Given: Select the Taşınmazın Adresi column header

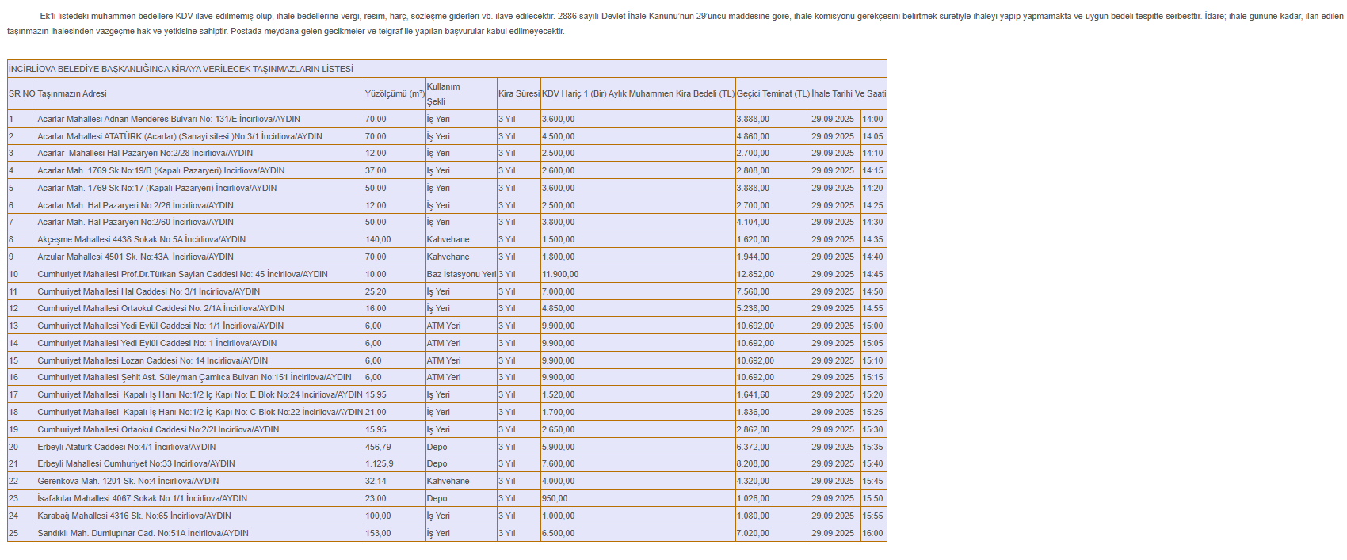Looking at the screenshot, I should (72, 93).
